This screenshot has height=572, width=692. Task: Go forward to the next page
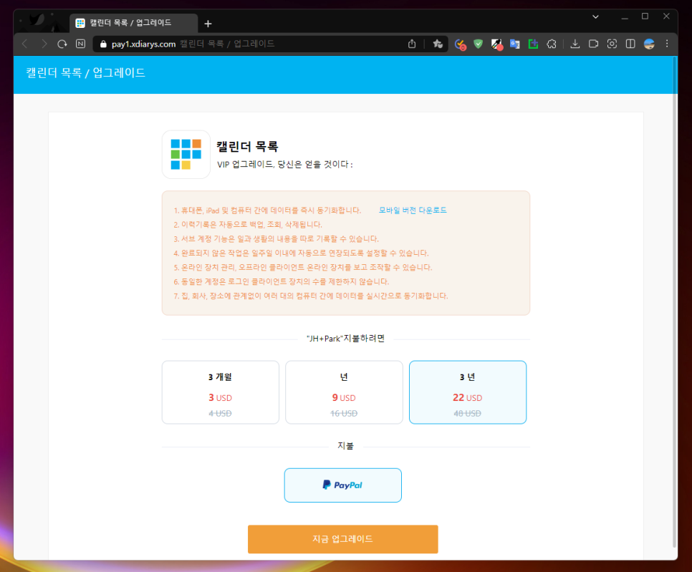coord(44,44)
